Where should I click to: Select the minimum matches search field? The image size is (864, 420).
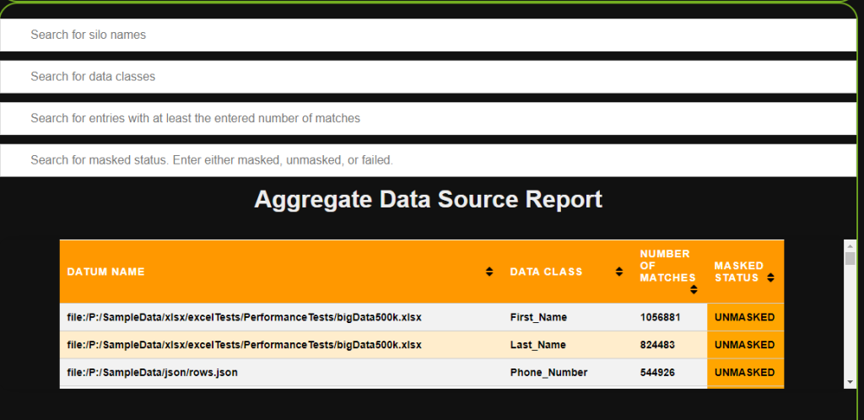(x=428, y=118)
